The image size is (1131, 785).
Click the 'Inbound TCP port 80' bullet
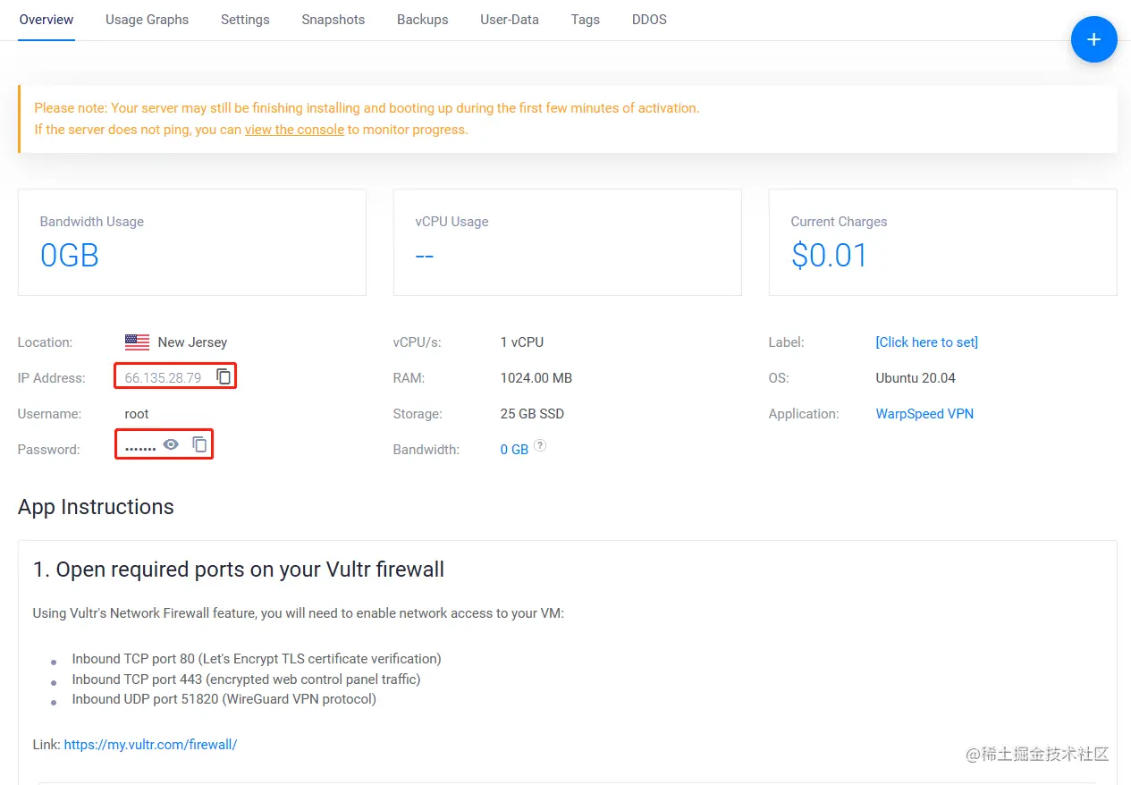click(257, 659)
